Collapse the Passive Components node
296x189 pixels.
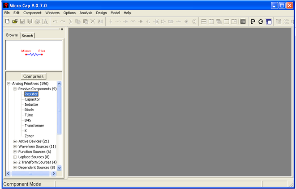[15, 89]
